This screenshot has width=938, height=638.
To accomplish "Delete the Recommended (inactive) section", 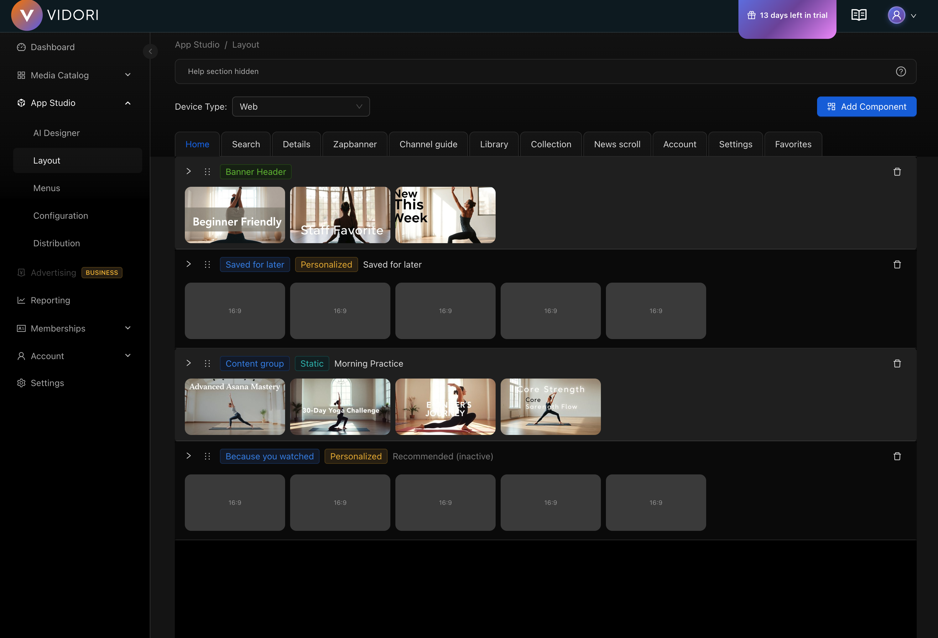I will 897,456.
